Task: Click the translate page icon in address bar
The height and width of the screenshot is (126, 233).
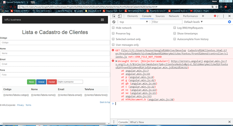Action: click(213, 7)
